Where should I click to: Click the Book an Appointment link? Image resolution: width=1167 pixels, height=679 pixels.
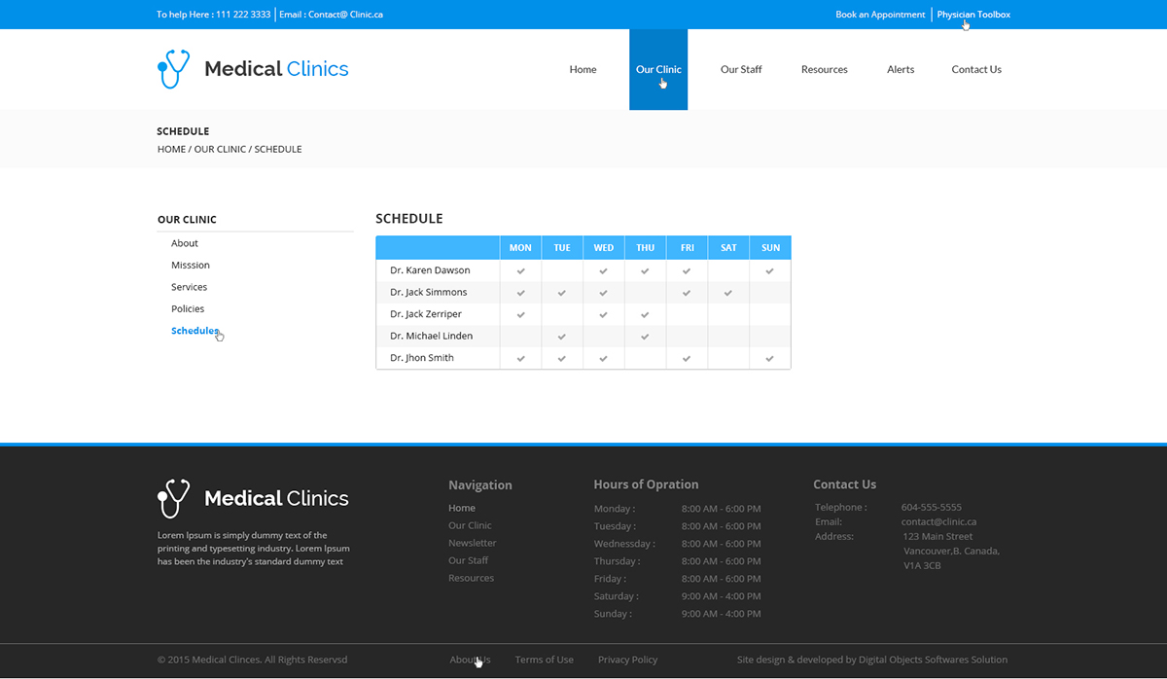[x=880, y=14]
